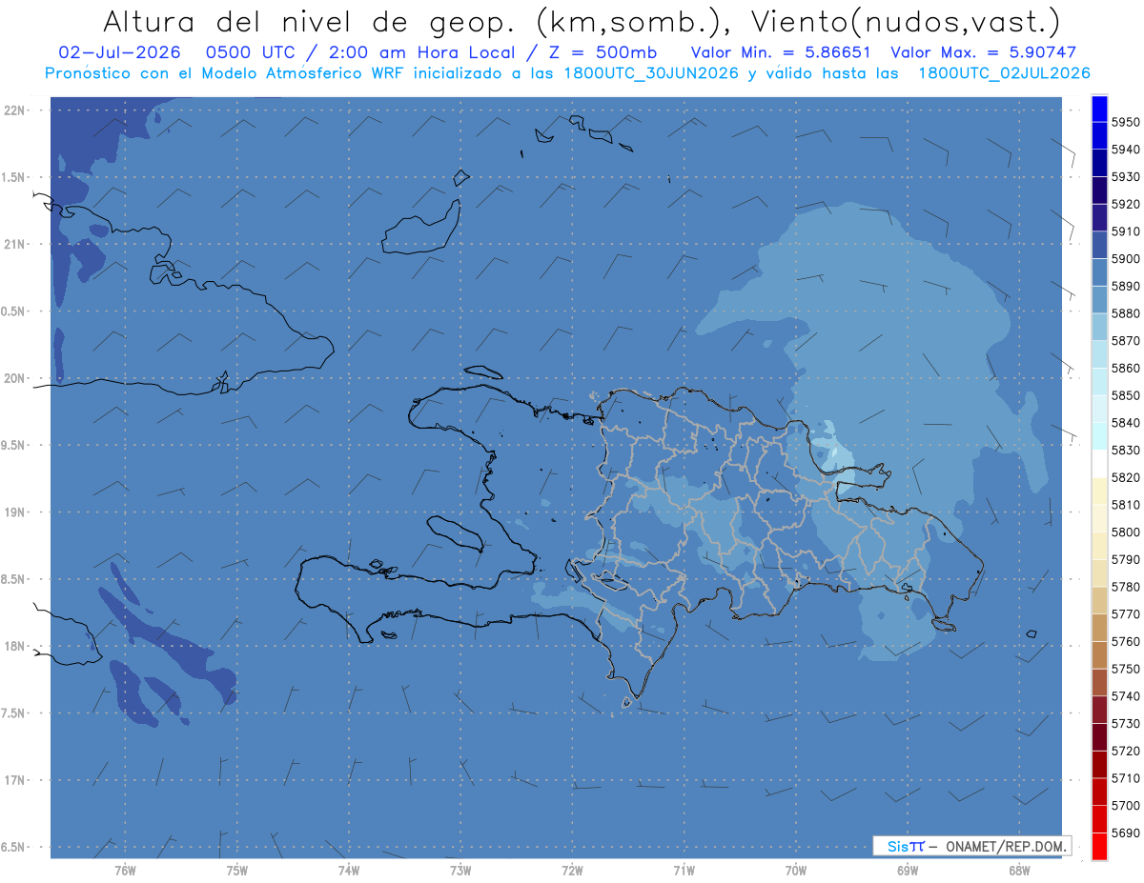Click the latitude label 22N

(x=14, y=110)
